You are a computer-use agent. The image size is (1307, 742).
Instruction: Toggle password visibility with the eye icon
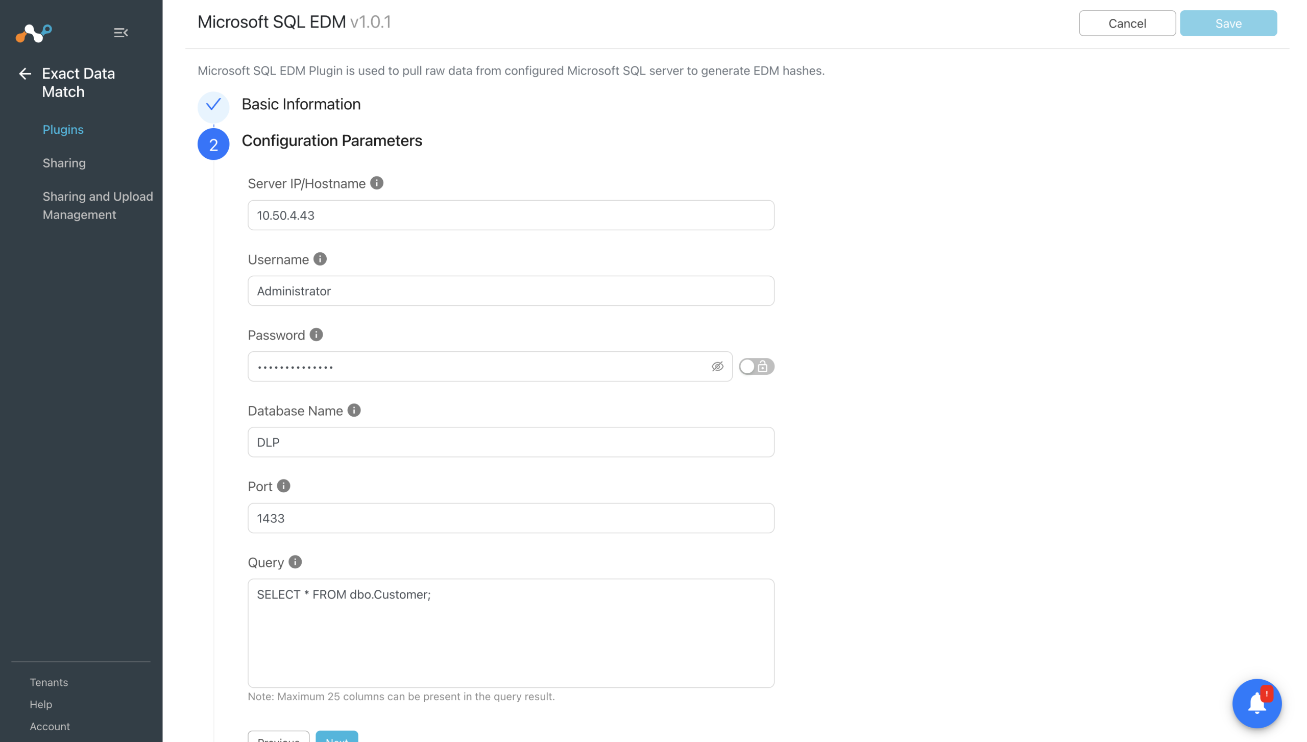tap(718, 366)
